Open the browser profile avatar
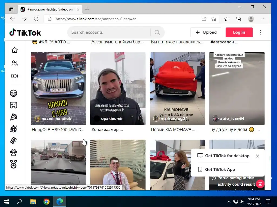277x207 pixels. coord(251,19)
